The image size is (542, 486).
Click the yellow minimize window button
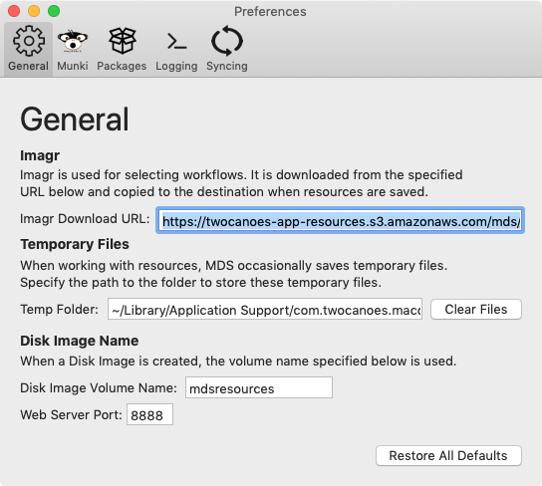pos(34,11)
